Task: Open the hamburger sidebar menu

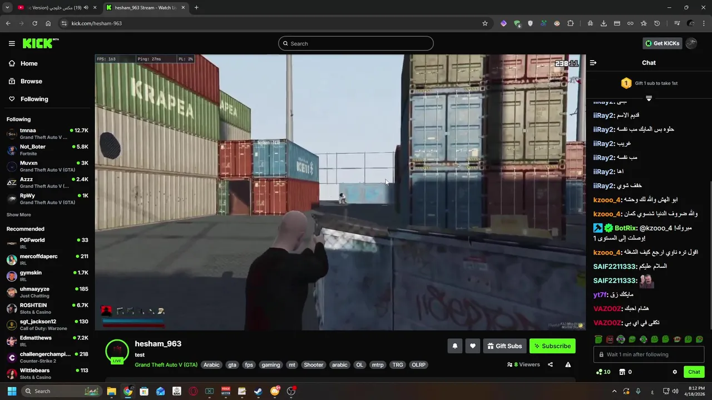Action: [12, 43]
